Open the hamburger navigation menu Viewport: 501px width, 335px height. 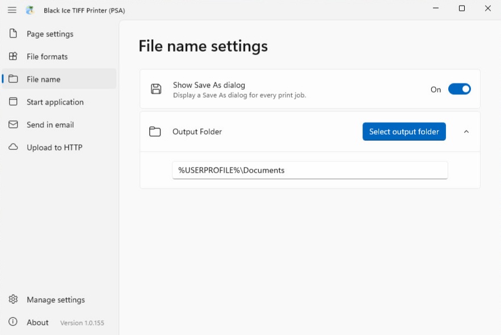12,10
